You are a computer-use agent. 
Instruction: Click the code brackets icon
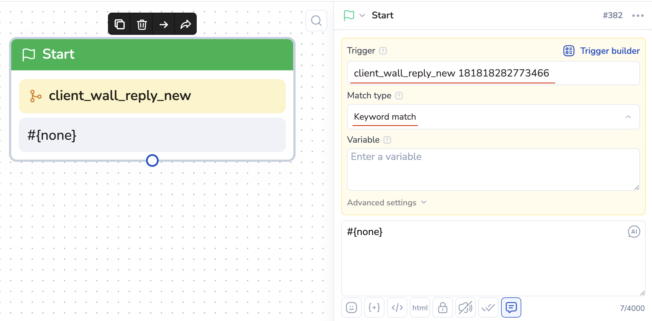coord(397,307)
